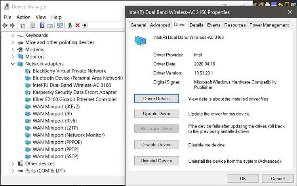Click the Forward arrow in Device Manager toolbar
Image resolution: width=297 pixels, height=186 pixels.
pos(12,25)
